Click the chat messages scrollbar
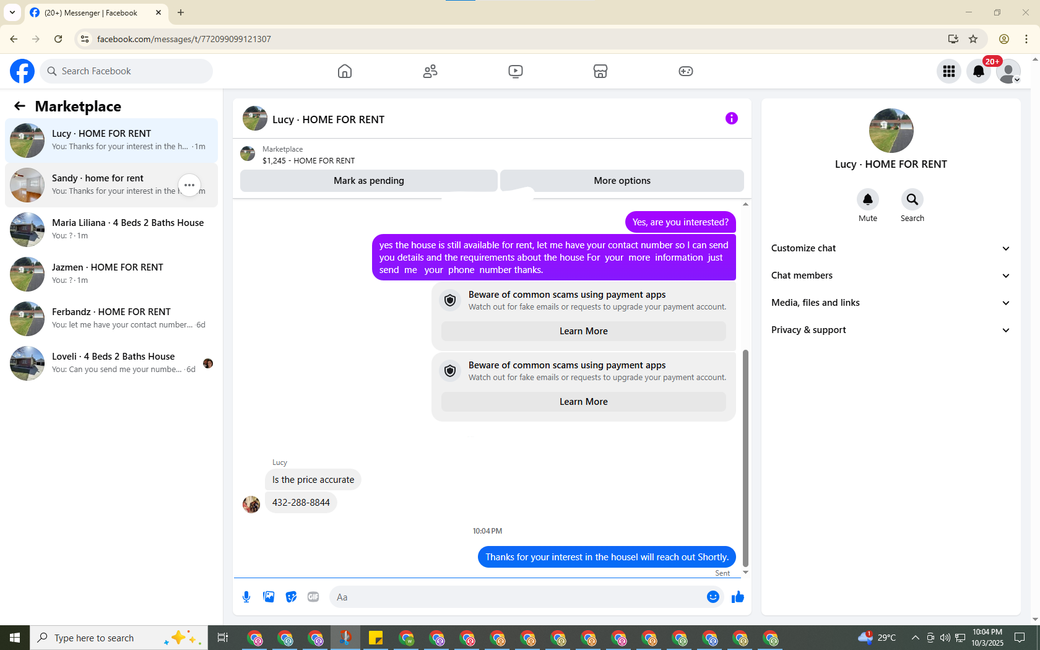This screenshot has height=650, width=1040. (x=745, y=458)
